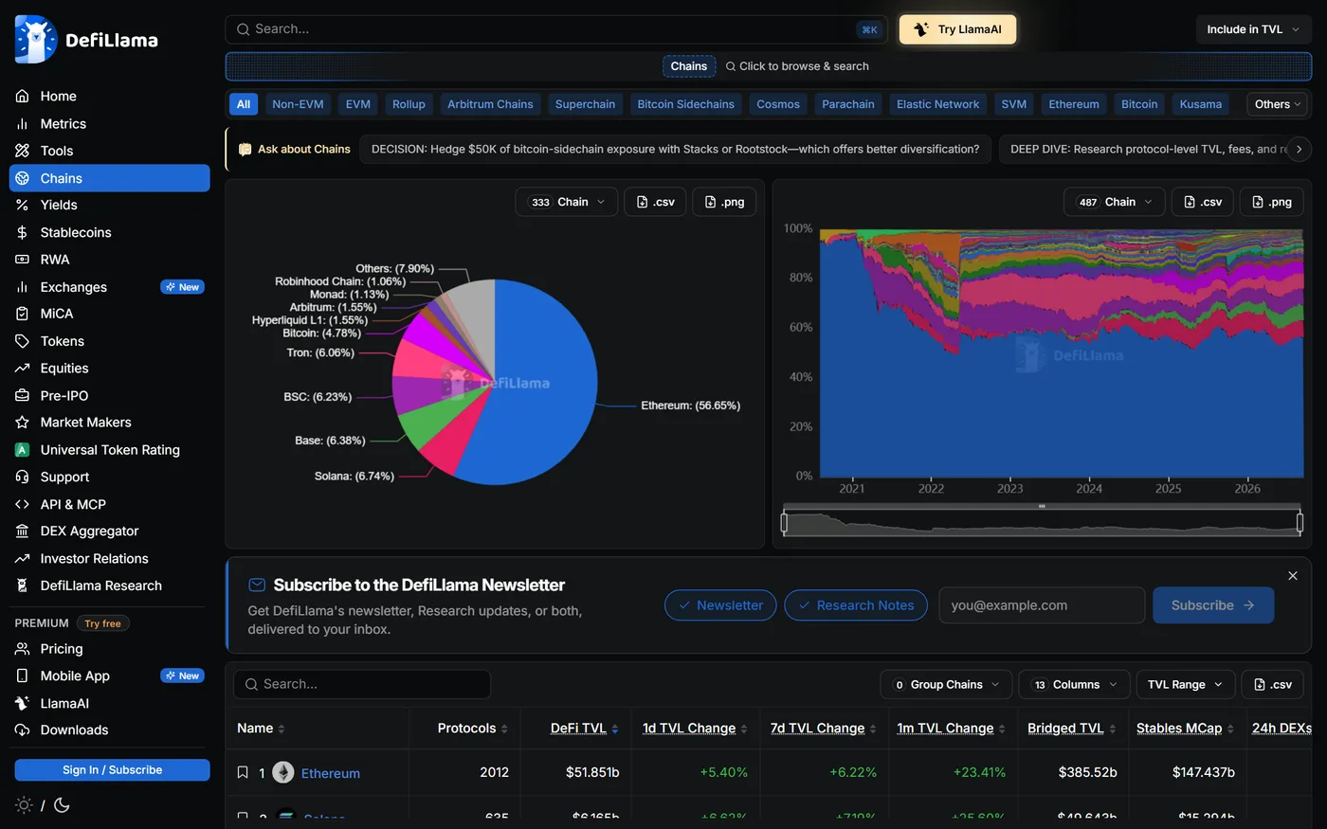
Task: Open the Group Chains dropdown
Action: (946, 685)
